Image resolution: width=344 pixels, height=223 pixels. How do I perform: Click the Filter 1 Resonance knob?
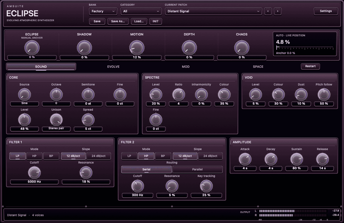tap(86, 172)
